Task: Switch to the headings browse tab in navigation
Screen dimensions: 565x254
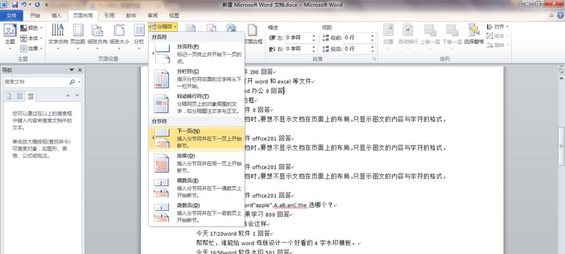Action: coord(9,96)
